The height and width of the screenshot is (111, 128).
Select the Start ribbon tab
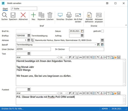click(x=5, y=9)
